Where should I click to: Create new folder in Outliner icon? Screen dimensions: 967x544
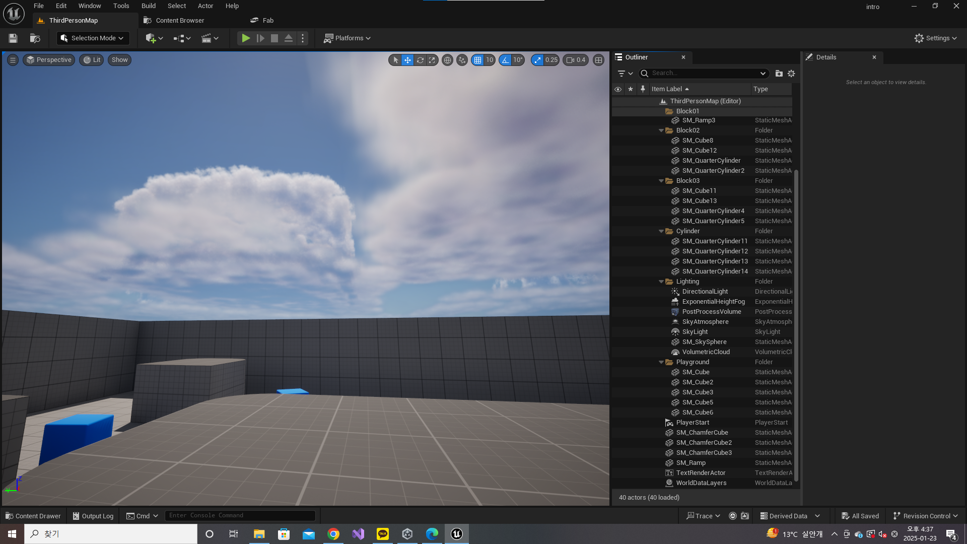click(x=779, y=74)
